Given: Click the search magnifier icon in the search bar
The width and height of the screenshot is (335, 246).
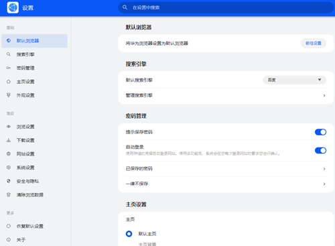Looking at the screenshot, I should (125, 7).
